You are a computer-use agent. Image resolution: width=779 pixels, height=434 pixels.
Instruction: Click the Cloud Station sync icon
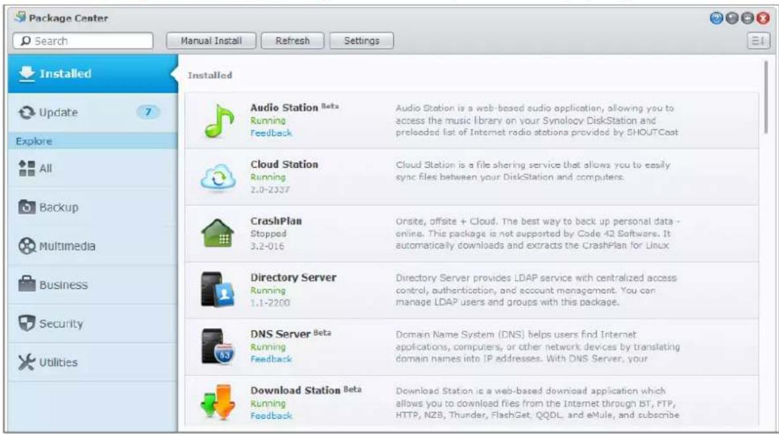(x=218, y=178)
